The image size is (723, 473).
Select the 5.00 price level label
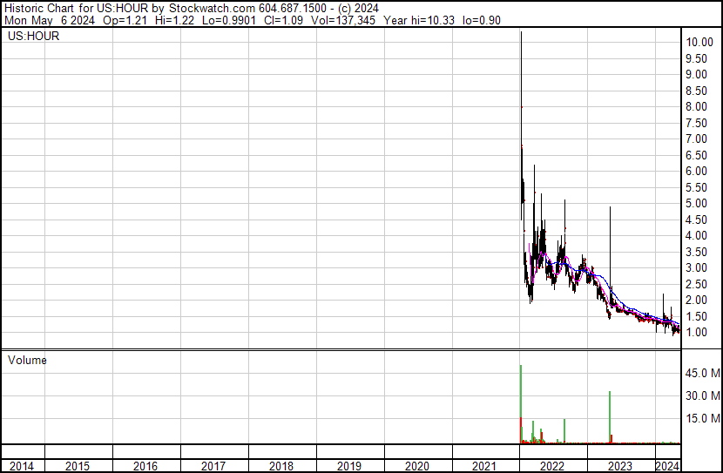point(698,204)
